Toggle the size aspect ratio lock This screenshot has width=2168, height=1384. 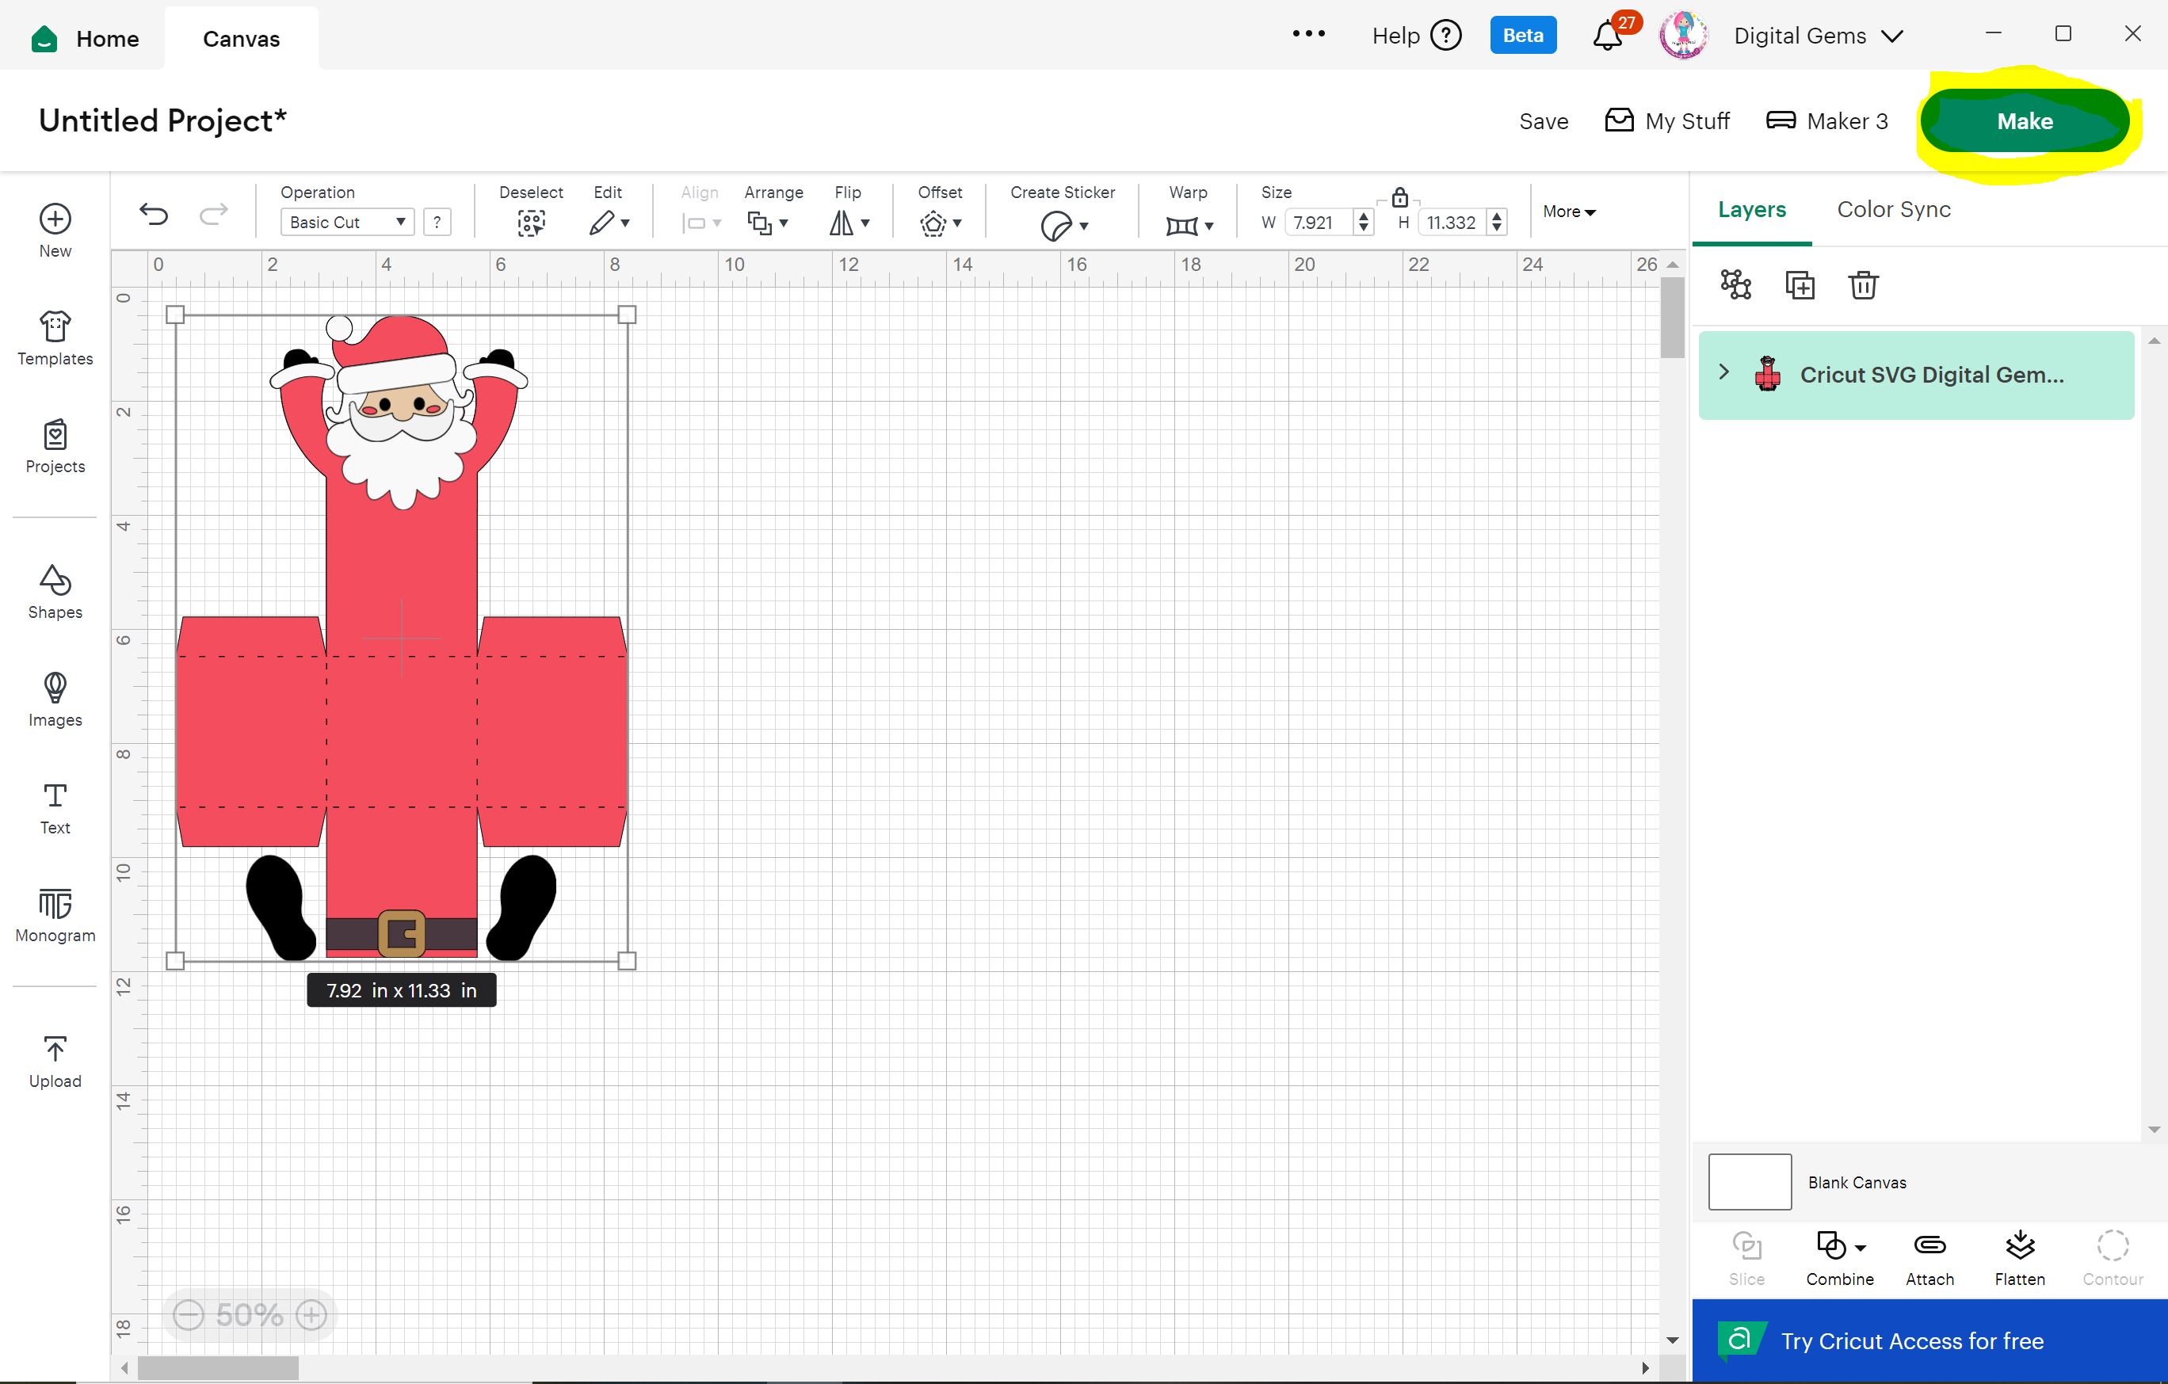(x=1399, y=198)
